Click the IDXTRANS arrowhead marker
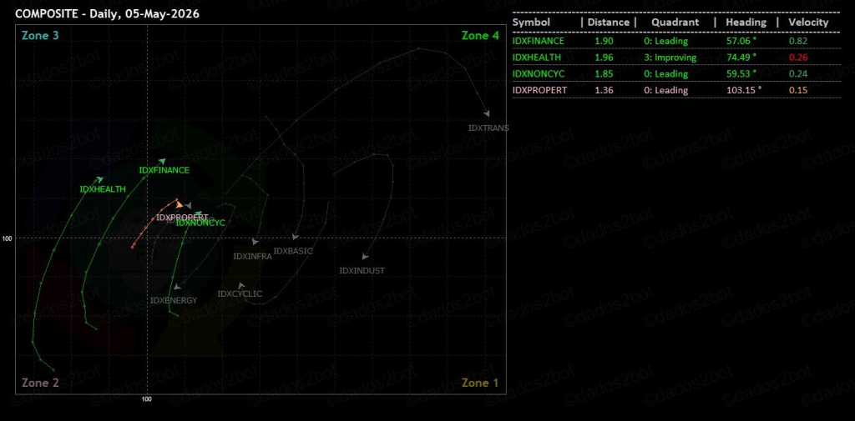Image resolution: width=855 pixels, height=421 pixels. [x=487, y=113]
